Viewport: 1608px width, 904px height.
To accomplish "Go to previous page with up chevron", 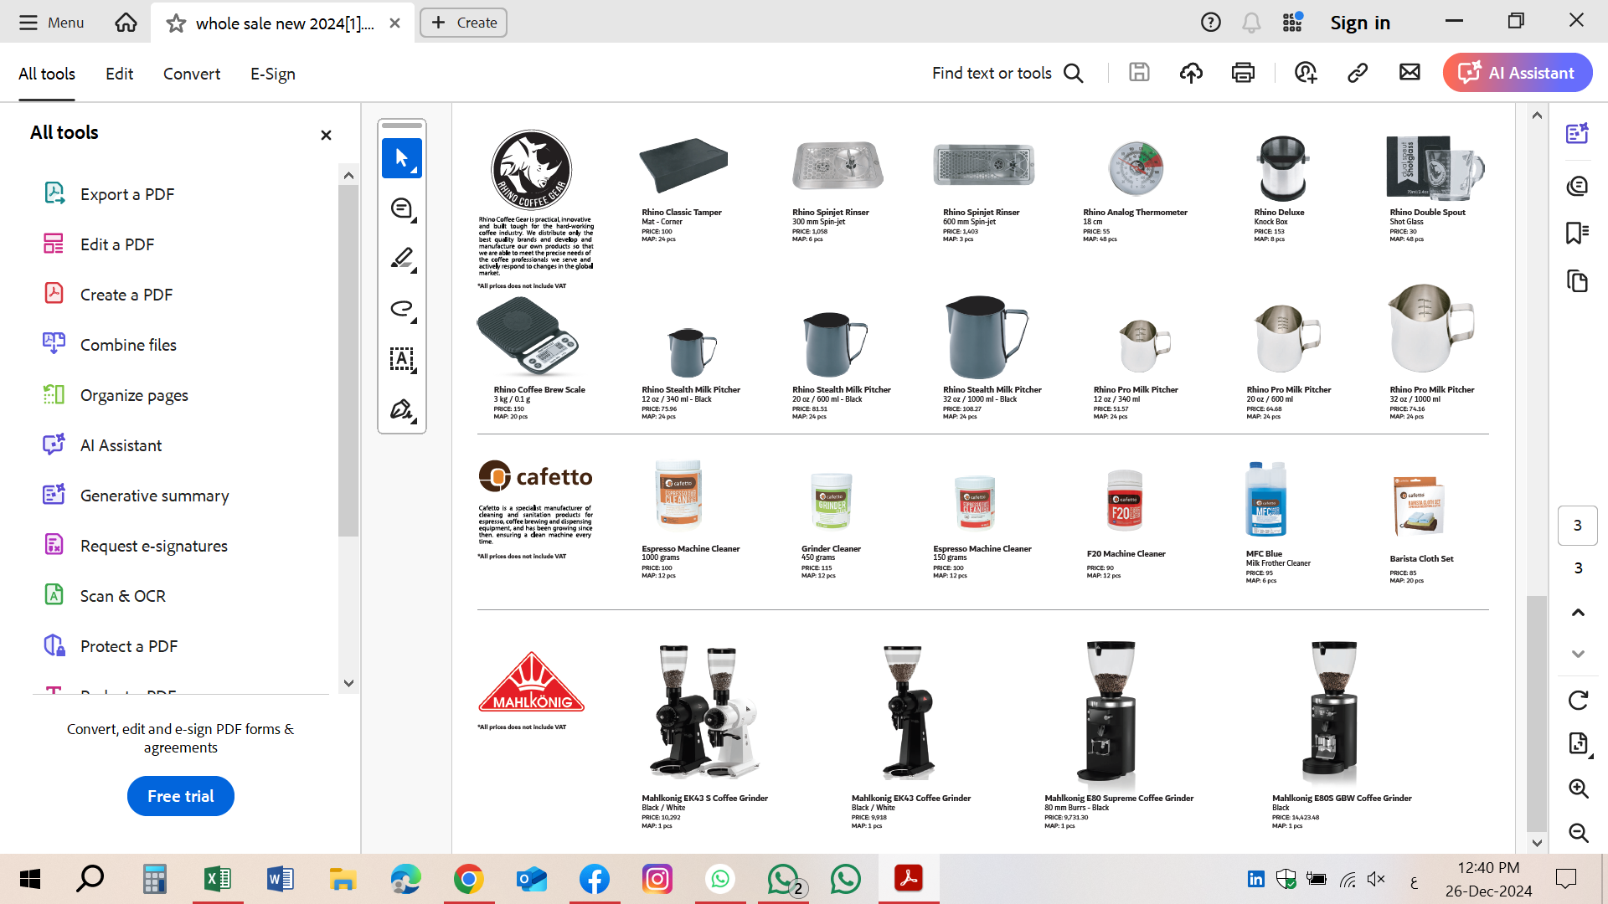I will [1578, 613].
